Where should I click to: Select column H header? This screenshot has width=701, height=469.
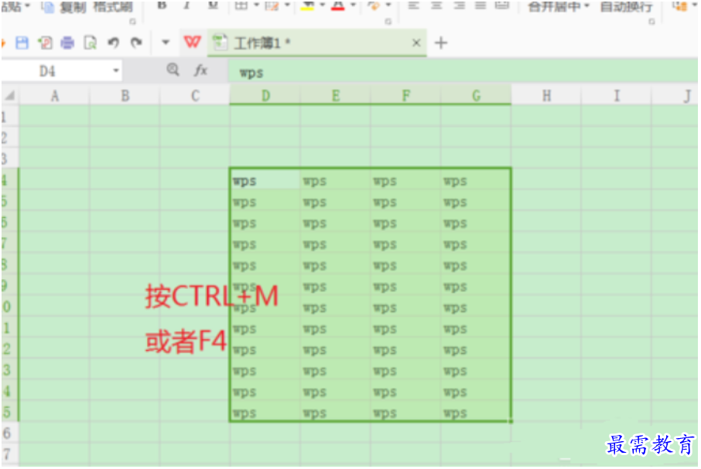(x=546, y=96)
